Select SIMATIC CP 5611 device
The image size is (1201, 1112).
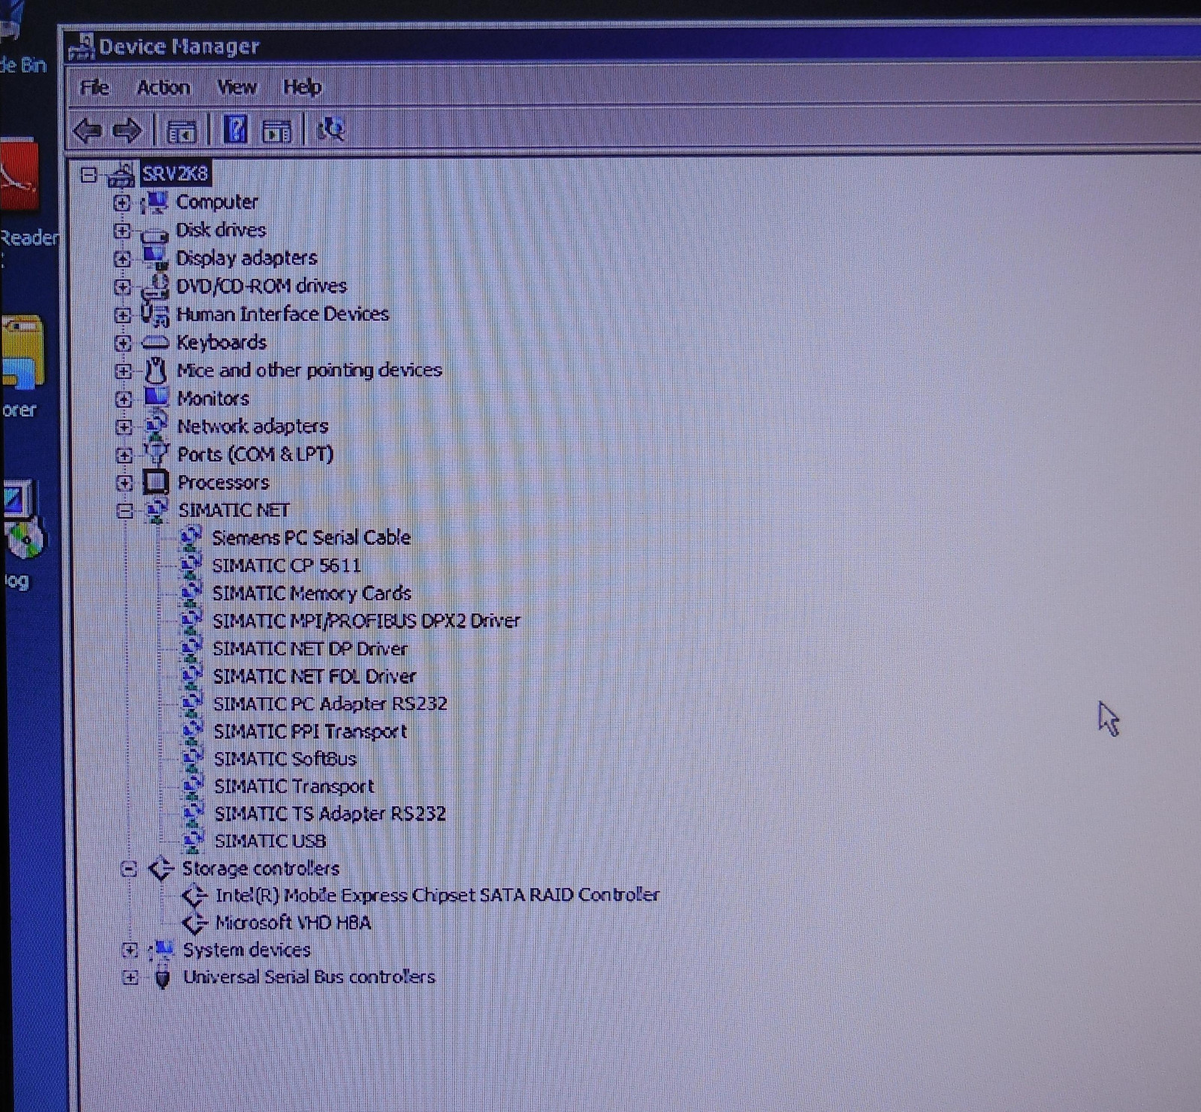pos(286,566)
